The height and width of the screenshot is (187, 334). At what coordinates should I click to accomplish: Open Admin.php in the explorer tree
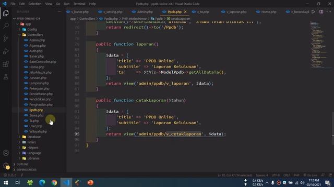(x=37, y=40)
